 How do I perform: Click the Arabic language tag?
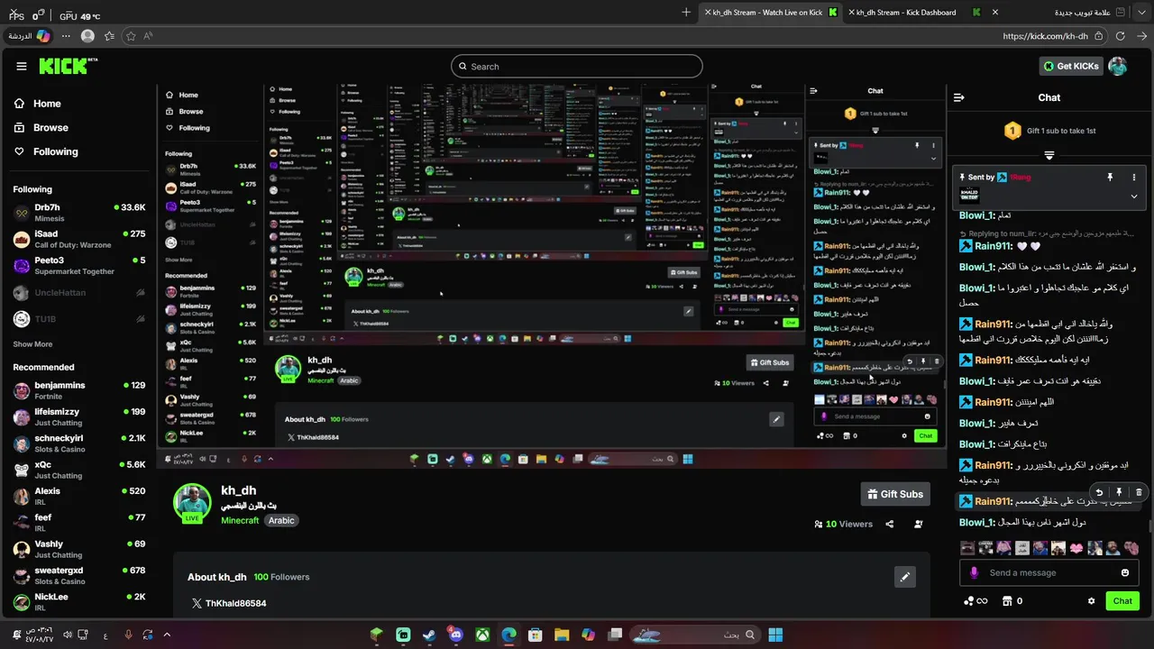click(x=281, y=520)
